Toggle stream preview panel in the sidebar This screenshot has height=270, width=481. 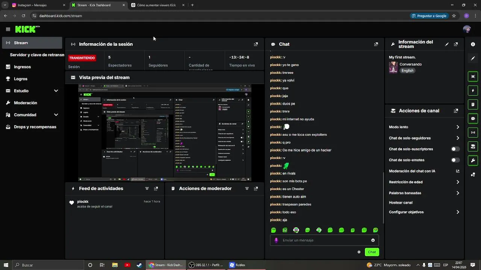tap(473, 76)
